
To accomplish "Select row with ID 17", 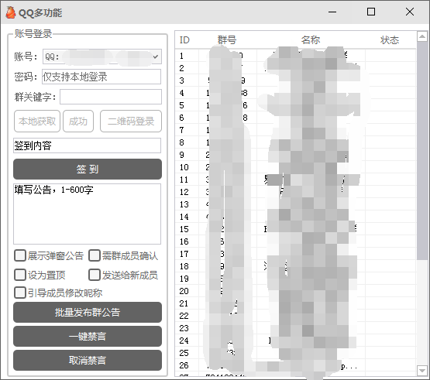I will click(296, 254).
